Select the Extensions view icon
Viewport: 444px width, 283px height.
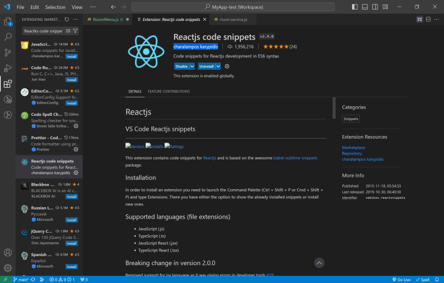coord(8,84)
